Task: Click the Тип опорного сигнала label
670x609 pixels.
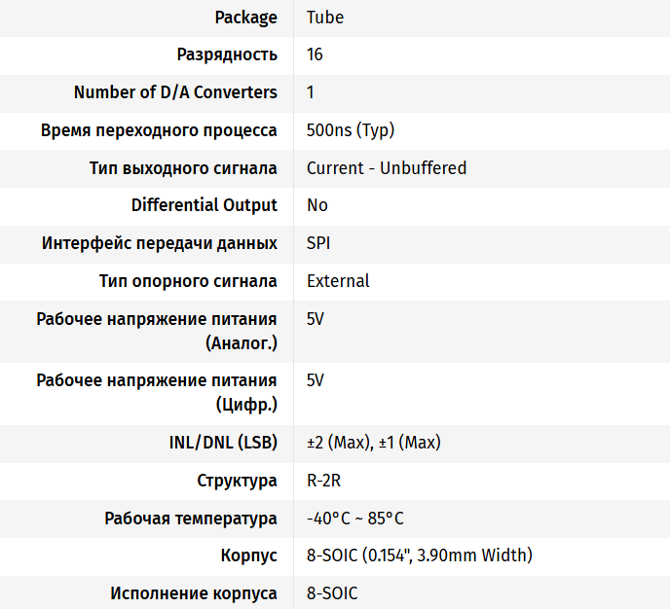Action: pos(188,281)
